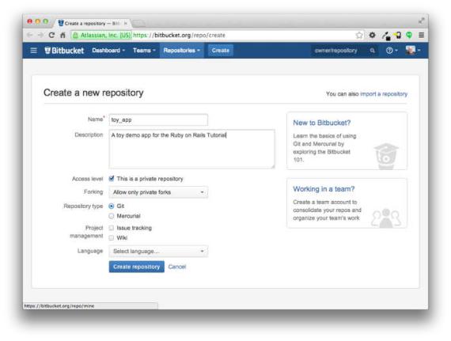This screenshot has height=341, width=451.
Task: Open the Repositories menu
Action: click(181, 51)
